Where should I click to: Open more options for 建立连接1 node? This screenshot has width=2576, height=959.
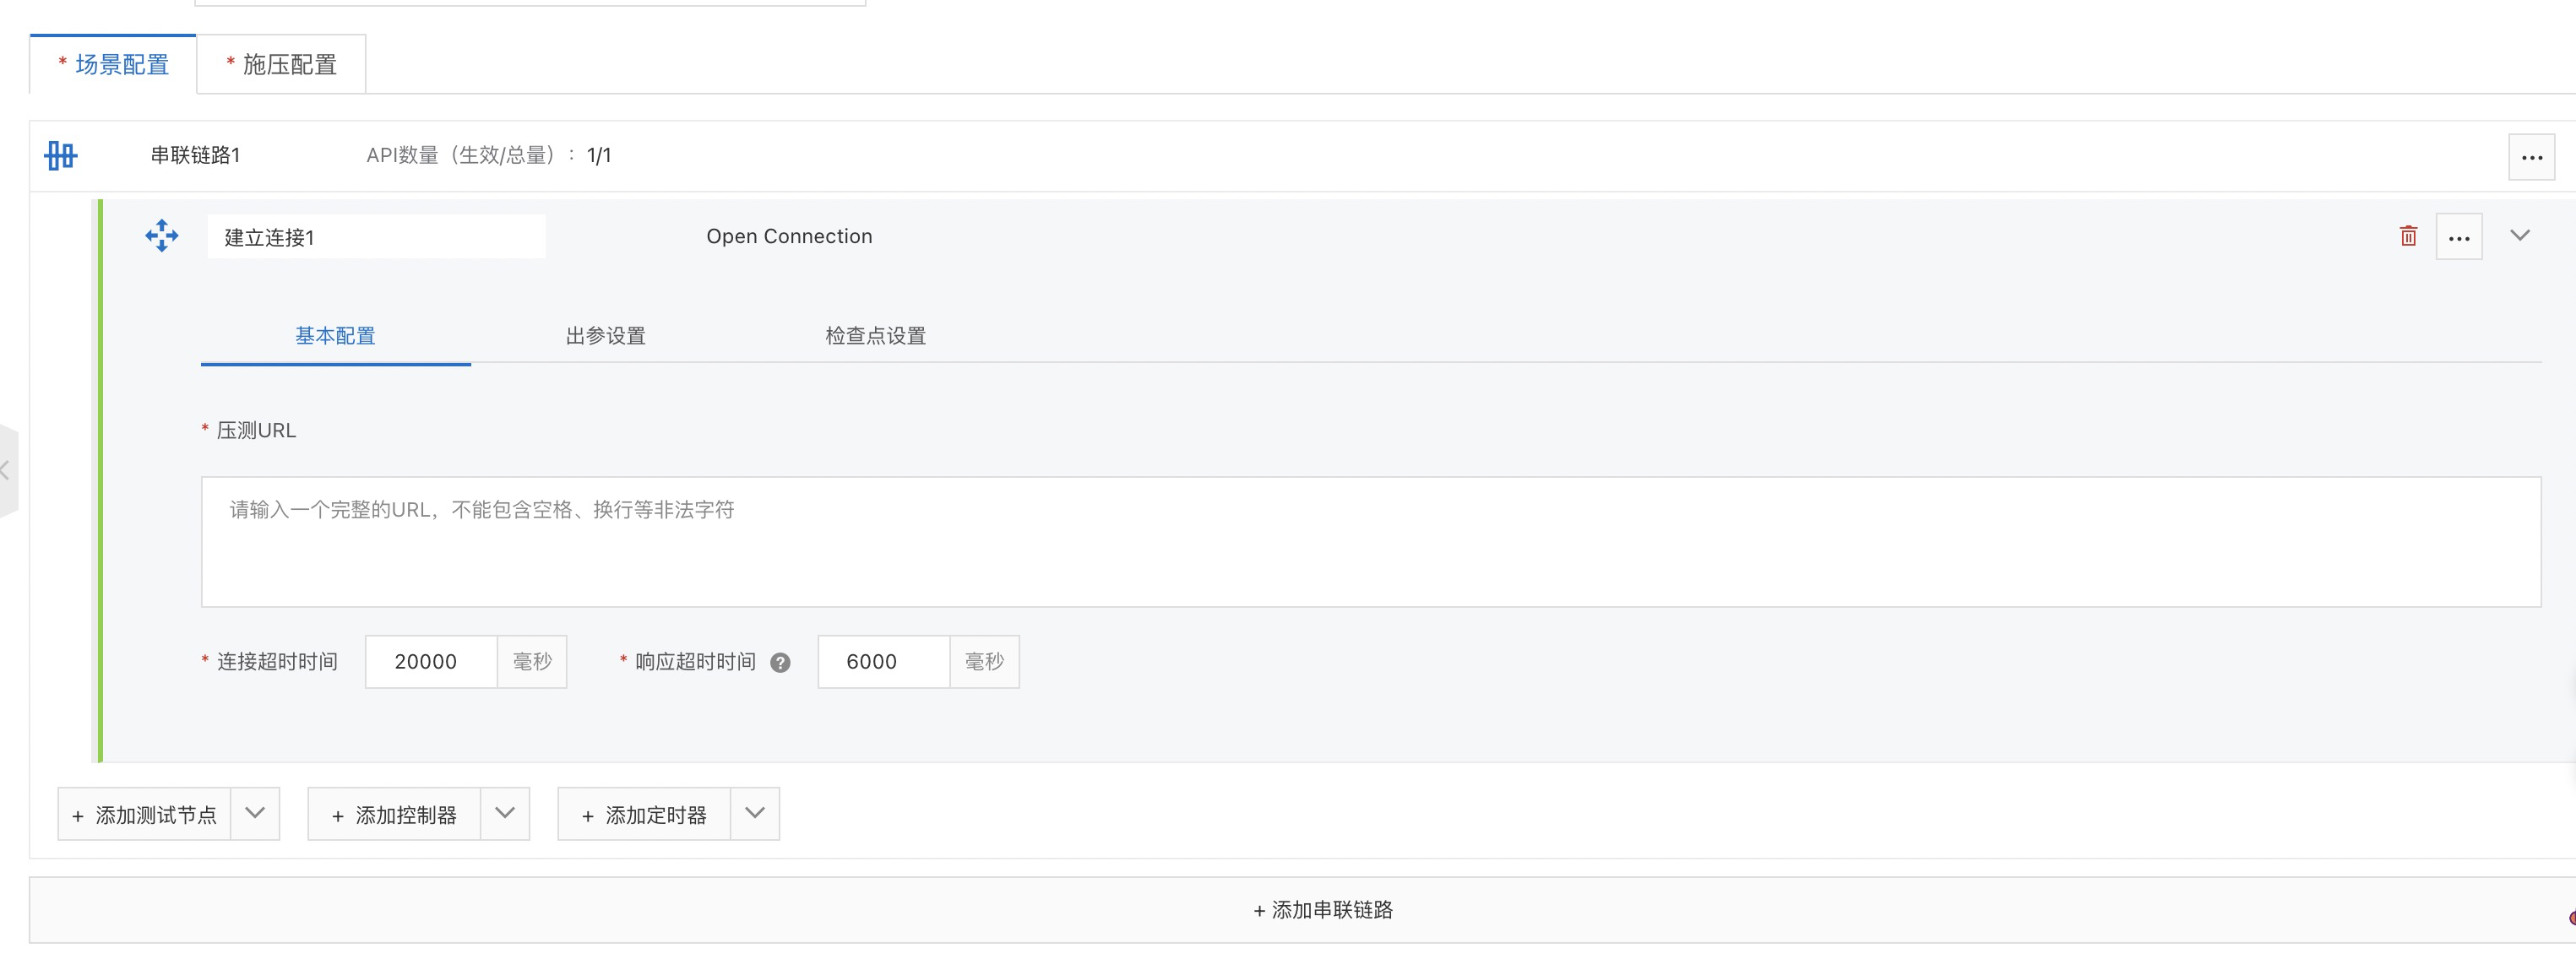(x=2458, y=237)
